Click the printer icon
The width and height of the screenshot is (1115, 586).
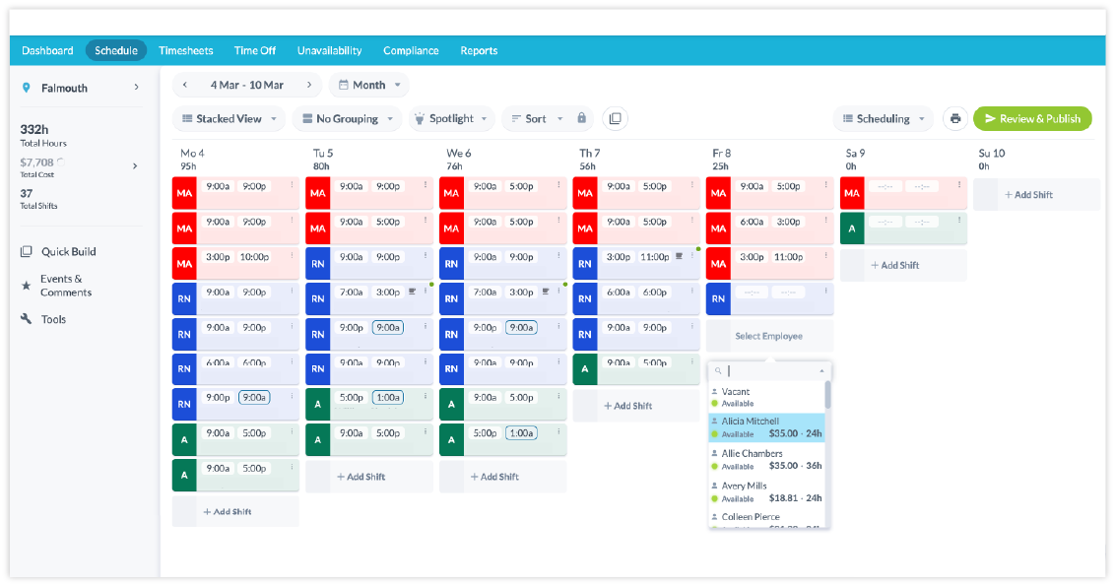pyautogui.click(x=954, y=118)
